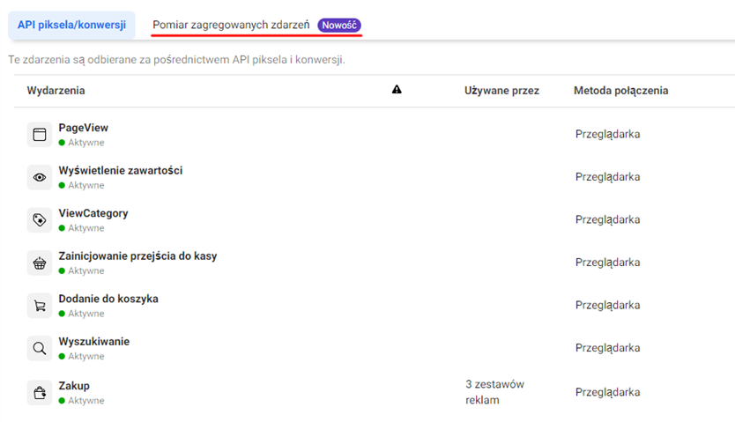
Task: Click the shopping bag icon for Zakup
Action: [39, 392]
